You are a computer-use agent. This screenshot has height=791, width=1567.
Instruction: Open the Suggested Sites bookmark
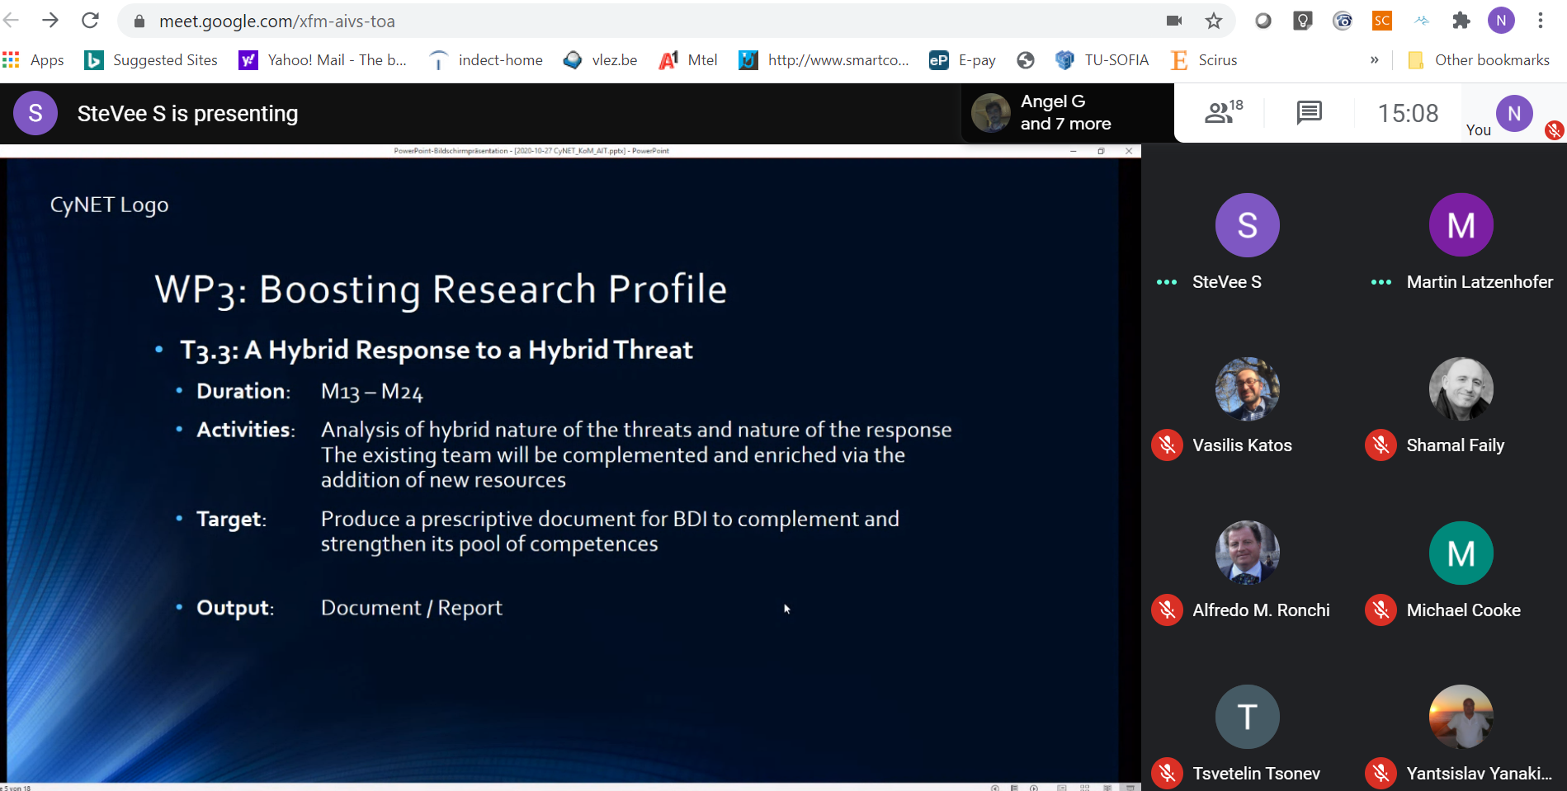pos(151,60)
